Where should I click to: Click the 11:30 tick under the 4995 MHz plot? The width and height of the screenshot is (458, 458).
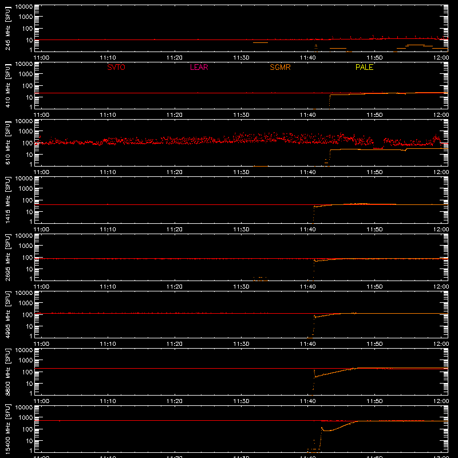(x=241, y=344)
